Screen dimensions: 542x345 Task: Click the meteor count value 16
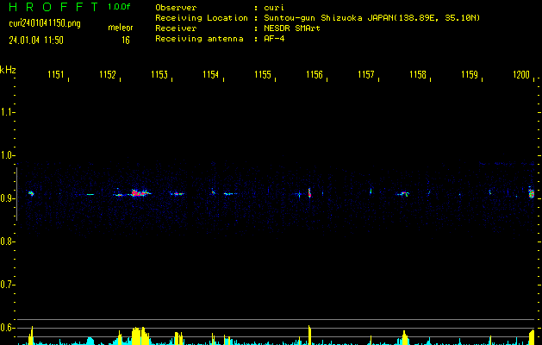(x=126, y=40)
